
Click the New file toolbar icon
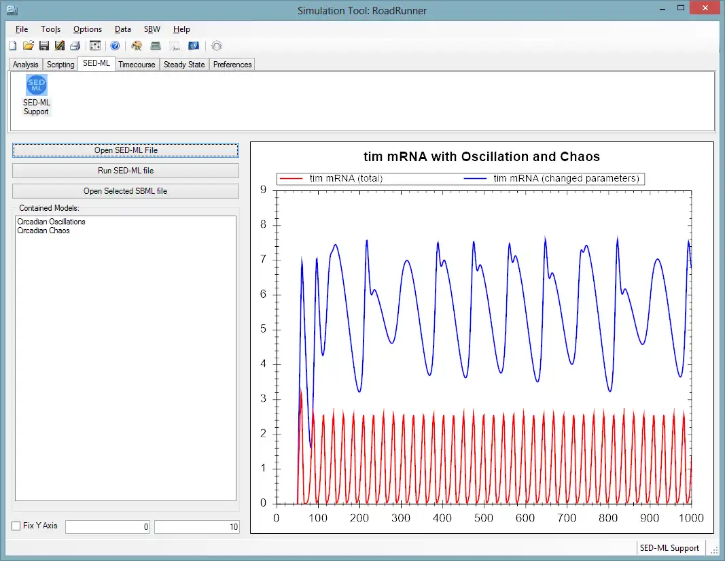tap(13, 46)
